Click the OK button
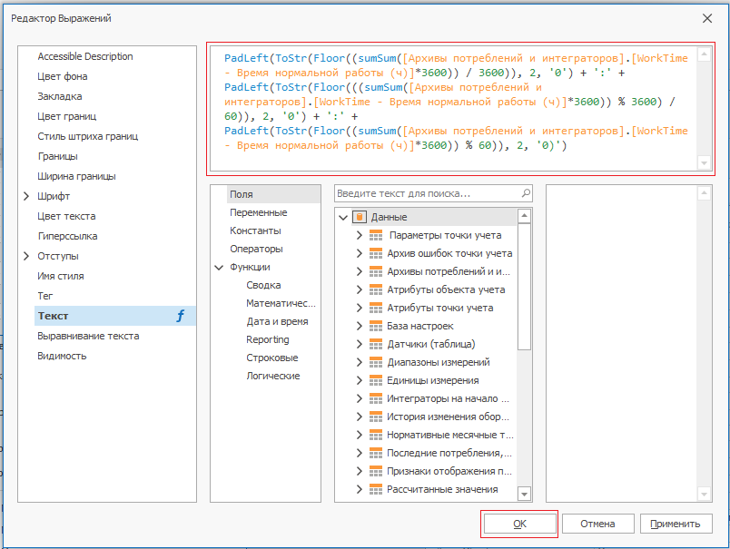The height and width of the screenshot is (549, 730). 519,524
